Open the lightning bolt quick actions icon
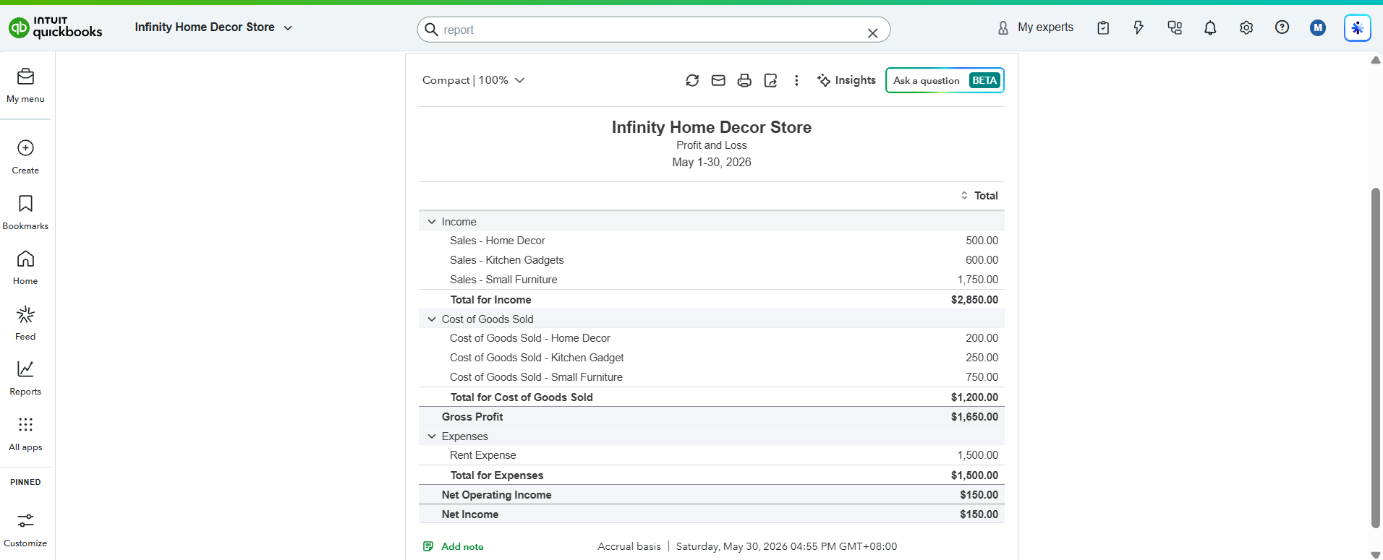1383x560 pixels. tap(1139, 27)
